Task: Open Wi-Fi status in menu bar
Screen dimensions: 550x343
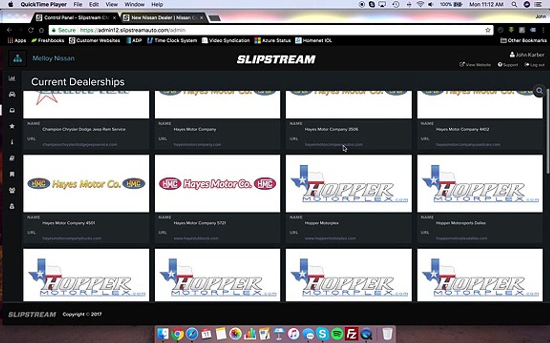Action: pyautogui.click(x=420, y=5)
